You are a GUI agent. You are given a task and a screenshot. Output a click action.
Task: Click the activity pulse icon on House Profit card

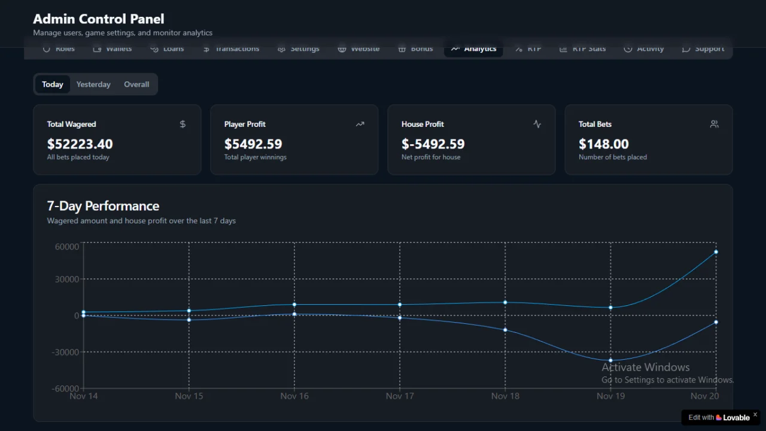(x=537, y=124)
